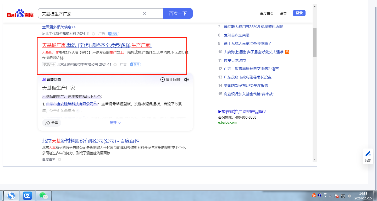Go to 百度首页 in top navigation
This screenshot has height=201, width=377.
pyautogui.click(x=267, y=13)
